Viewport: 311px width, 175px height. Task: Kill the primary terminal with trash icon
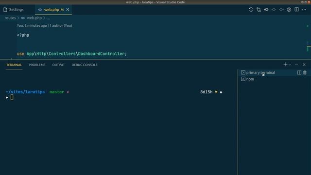[x=305, y=72]
